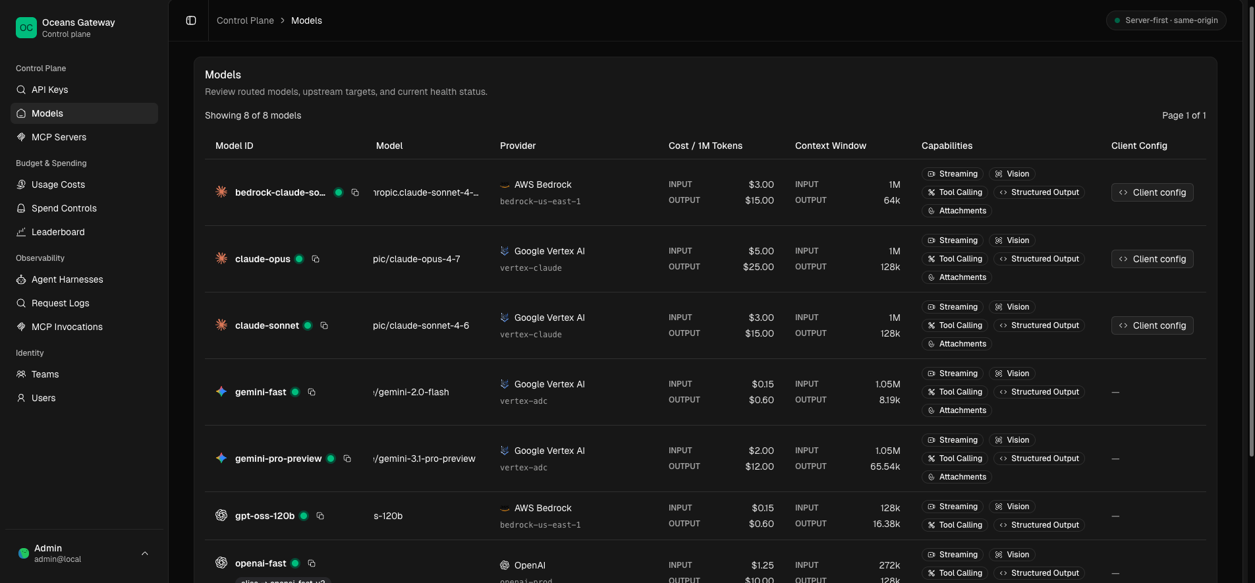The image size is (1255, 583).
Task: Click the Provider column header
Action: click(518, 146)
